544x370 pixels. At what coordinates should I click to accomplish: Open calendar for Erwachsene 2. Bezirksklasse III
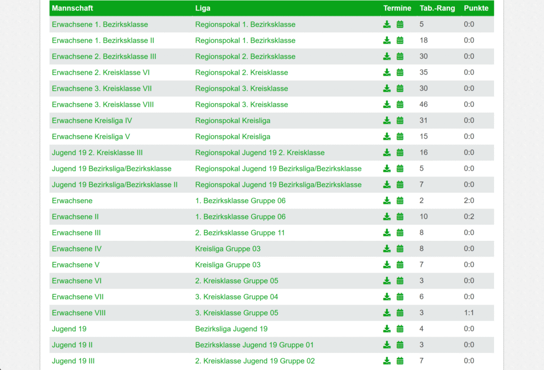400,56
